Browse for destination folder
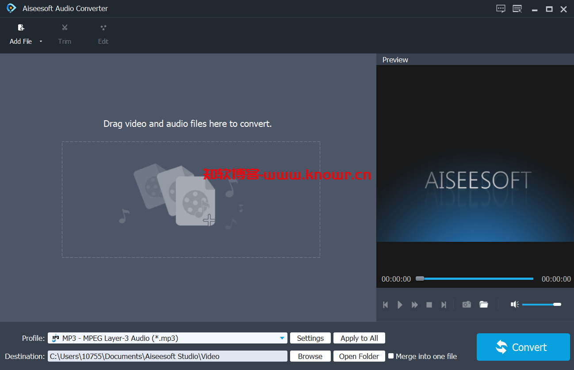 [310, 356]
